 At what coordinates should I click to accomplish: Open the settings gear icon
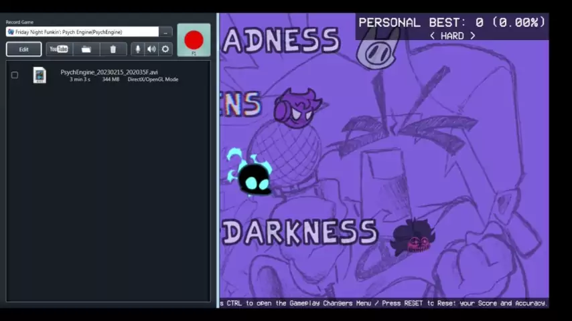(165, 49)
